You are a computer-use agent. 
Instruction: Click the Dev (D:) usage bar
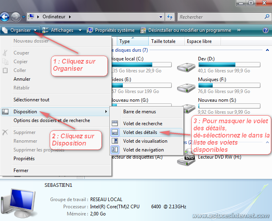[229, 65]
